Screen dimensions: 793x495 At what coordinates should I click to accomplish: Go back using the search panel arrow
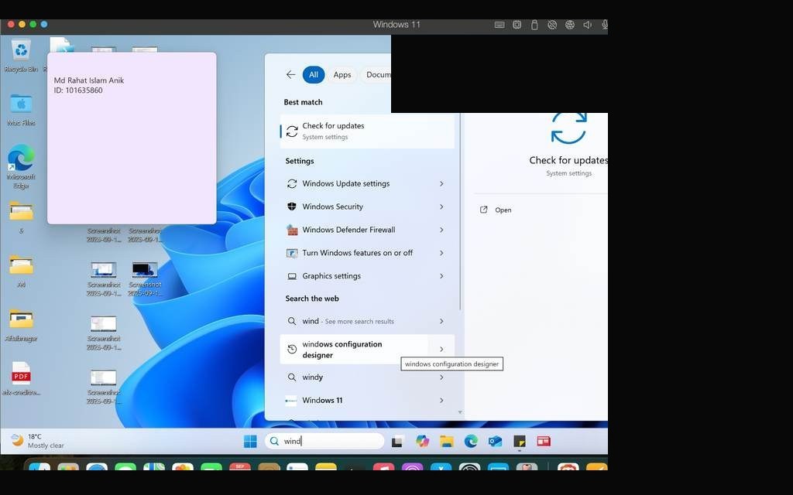[x=290, y=75]
